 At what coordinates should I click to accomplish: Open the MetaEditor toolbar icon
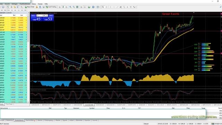(x=37, y=7)
